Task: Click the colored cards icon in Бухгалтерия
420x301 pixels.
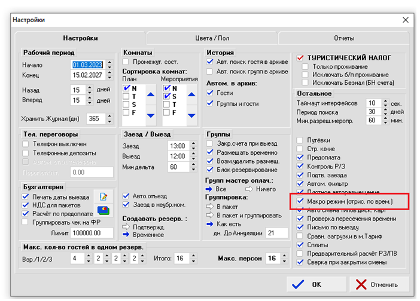Action: [x=103, y=210]
